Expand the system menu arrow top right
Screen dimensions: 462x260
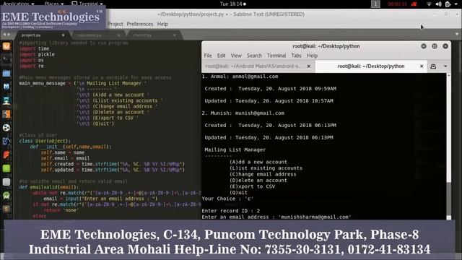(x=456, y=4)
